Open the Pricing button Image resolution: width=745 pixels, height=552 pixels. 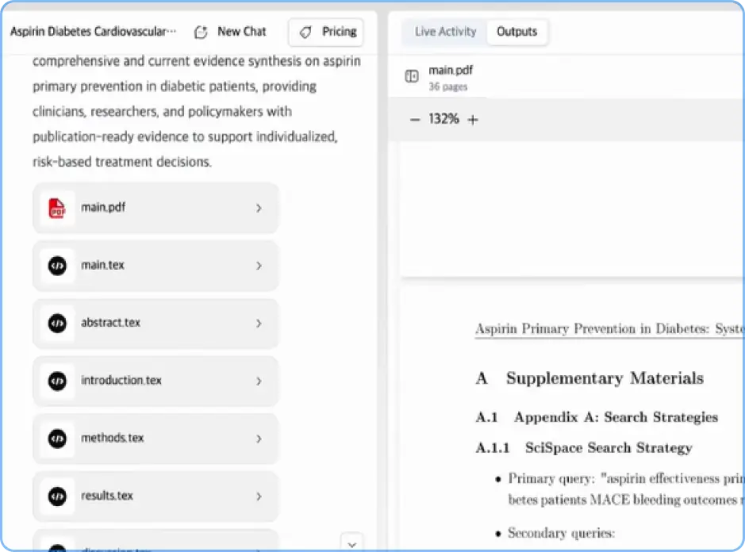[x=326, y=32]
